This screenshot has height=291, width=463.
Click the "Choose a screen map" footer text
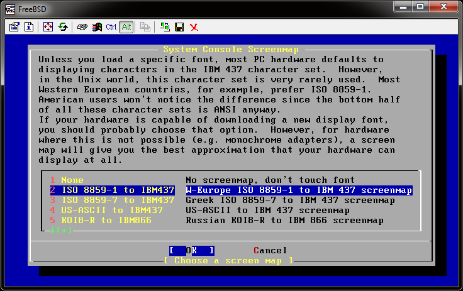pos(228,261)
